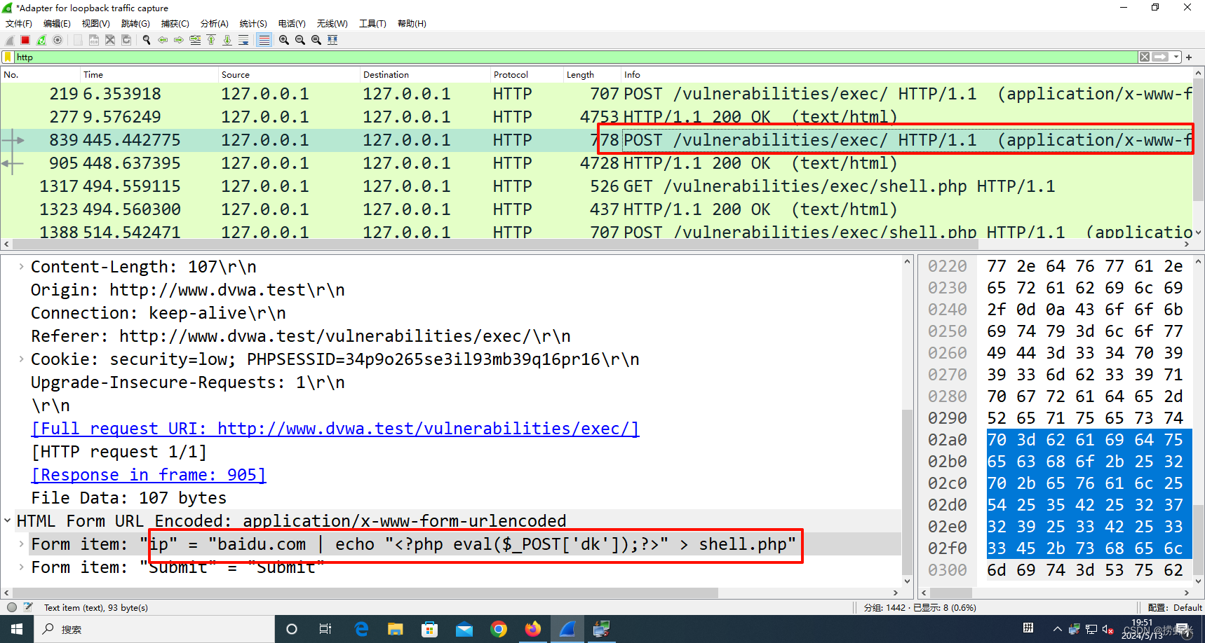Screen dimensions: 1205x643
Task: Open the 统计(S) menu
Action: [x=253, y=23]
